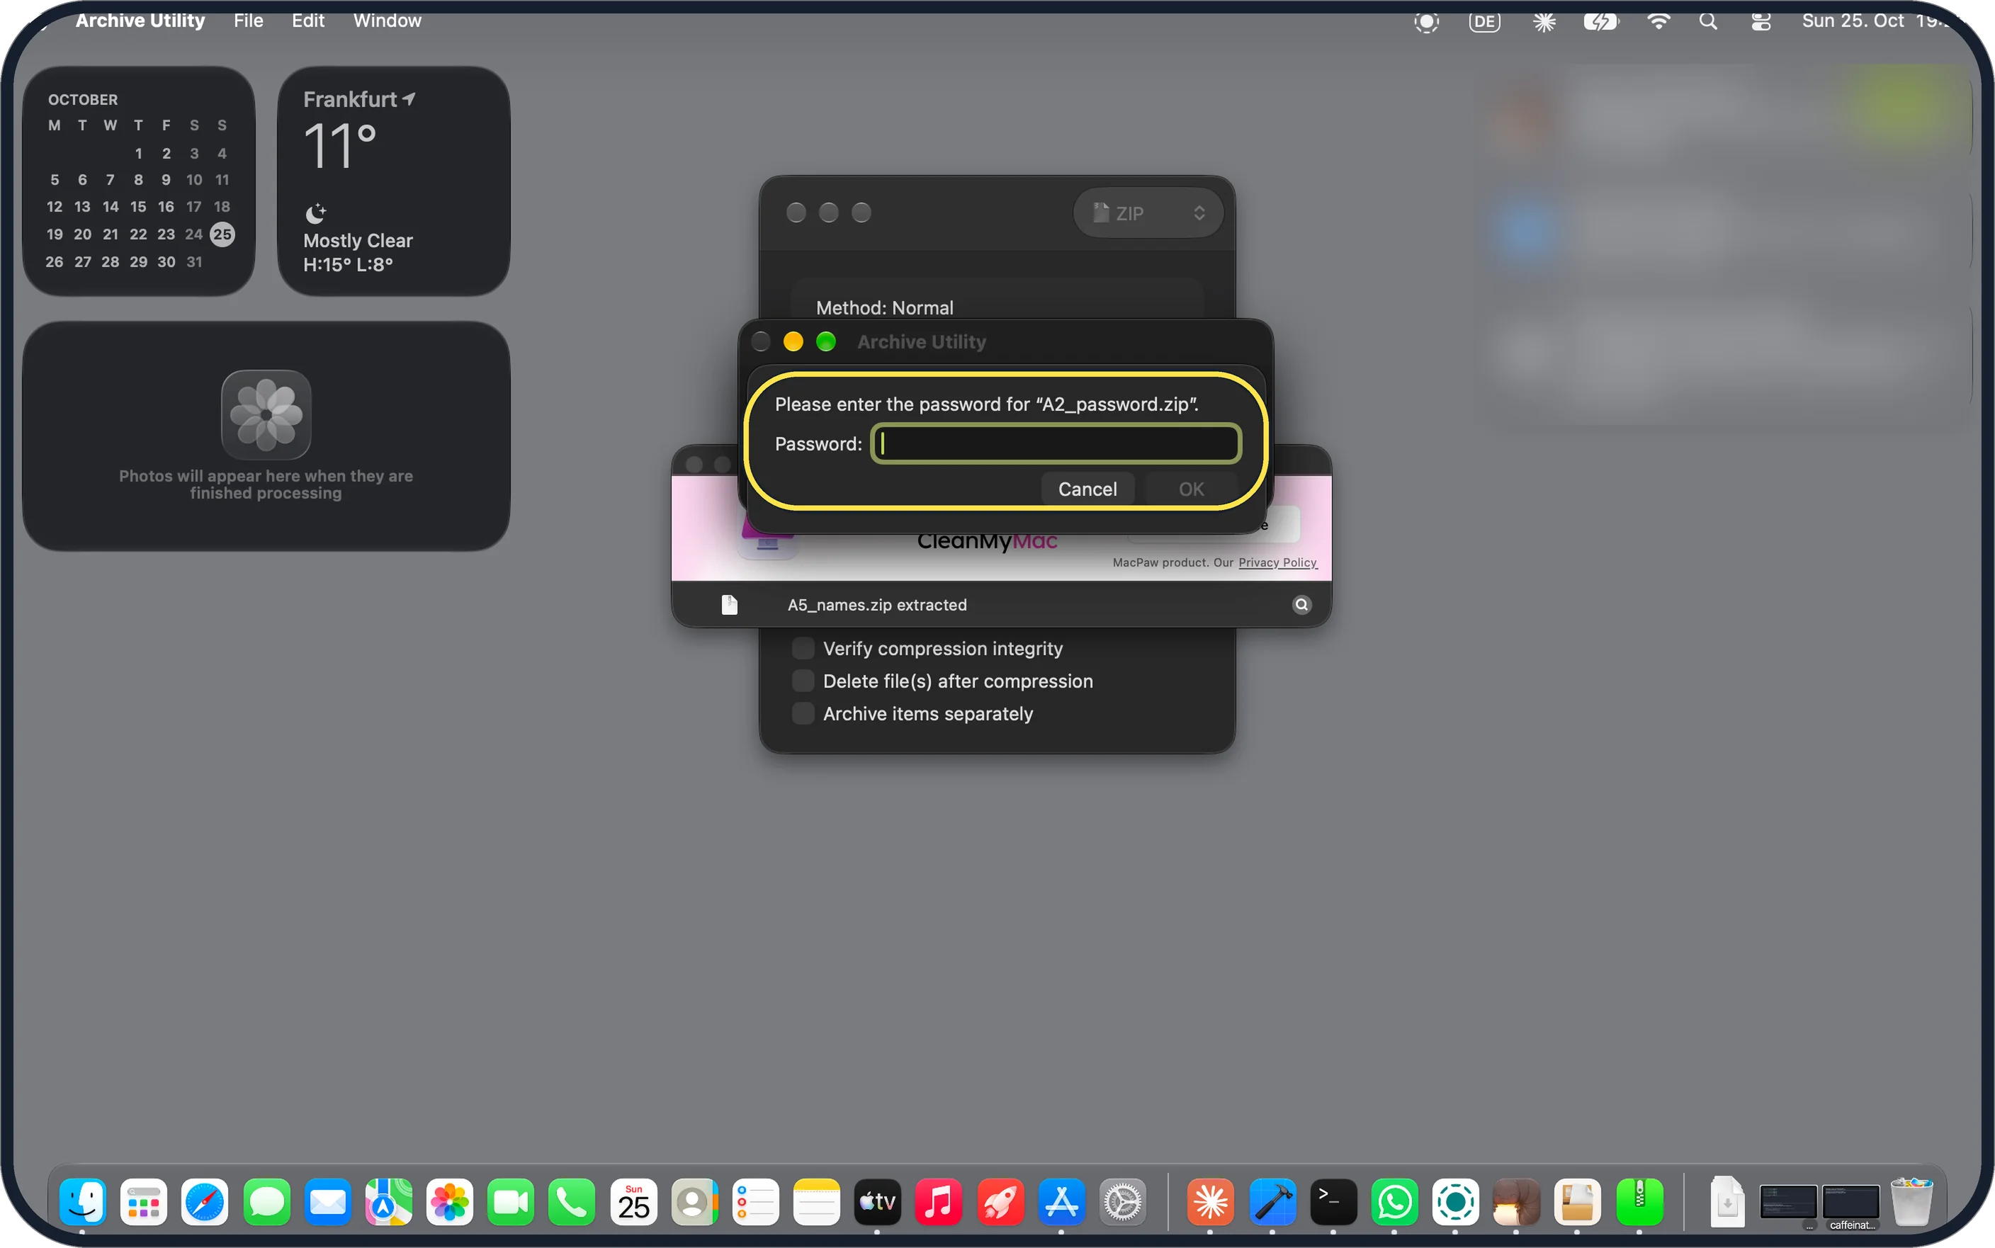The height and width of the screenshot is (1248, 1995).
Task: Click the Frankfurt weather widget
Action: [x=393, y=181]
